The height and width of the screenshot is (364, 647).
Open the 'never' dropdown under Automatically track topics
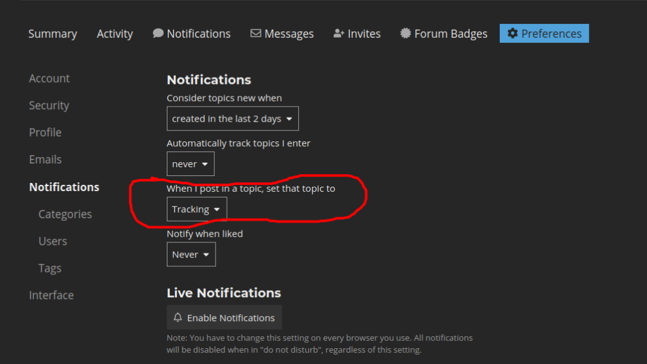[190, 163]
